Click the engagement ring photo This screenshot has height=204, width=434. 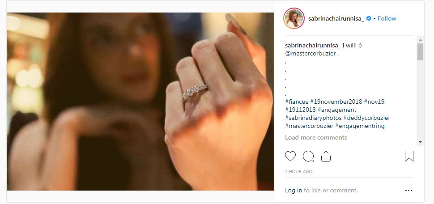pyautogui.click(x=140, y=102)
